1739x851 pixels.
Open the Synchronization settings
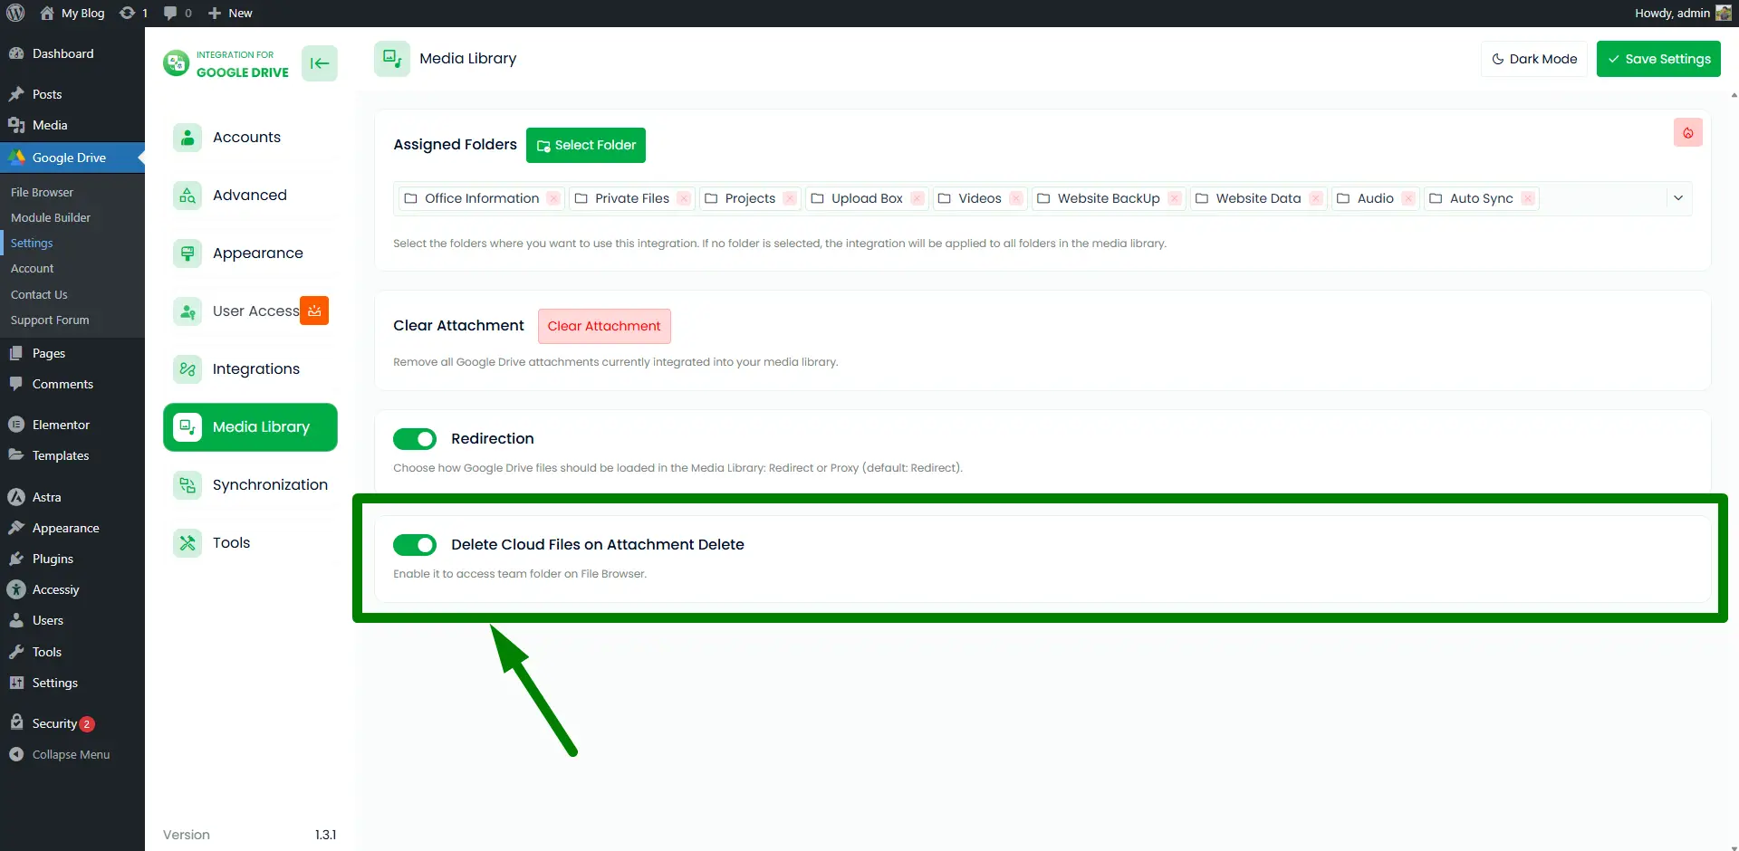(x=269, y=484)
